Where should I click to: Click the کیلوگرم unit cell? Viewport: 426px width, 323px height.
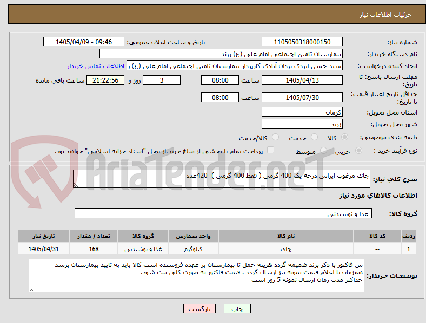(193, 249)
